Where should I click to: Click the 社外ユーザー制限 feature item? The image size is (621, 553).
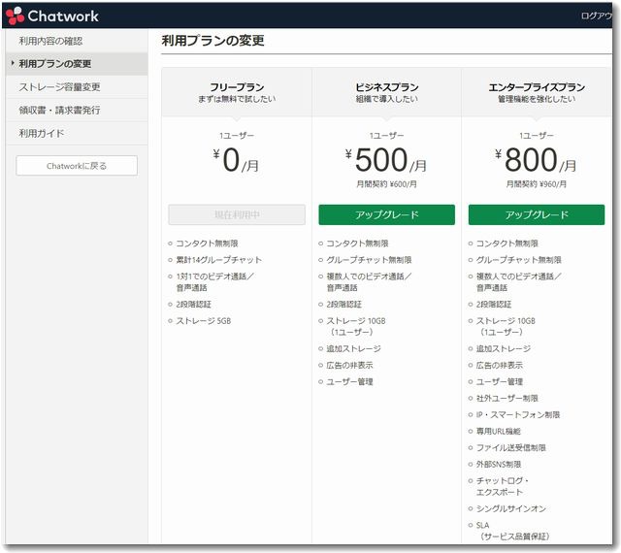[507, 398]
